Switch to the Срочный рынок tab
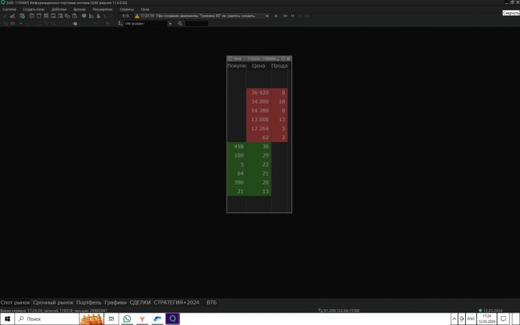The height and width of the screenshot is (325, 520). [54, 302]
